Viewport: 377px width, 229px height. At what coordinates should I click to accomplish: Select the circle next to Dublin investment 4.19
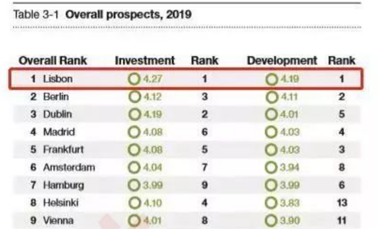pyautogui.click(x=134, y=114)
